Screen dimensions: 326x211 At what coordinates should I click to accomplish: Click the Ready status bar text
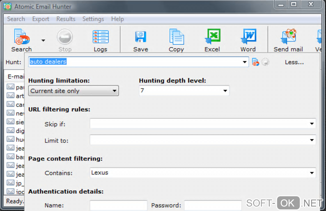[x=15, y=201]
